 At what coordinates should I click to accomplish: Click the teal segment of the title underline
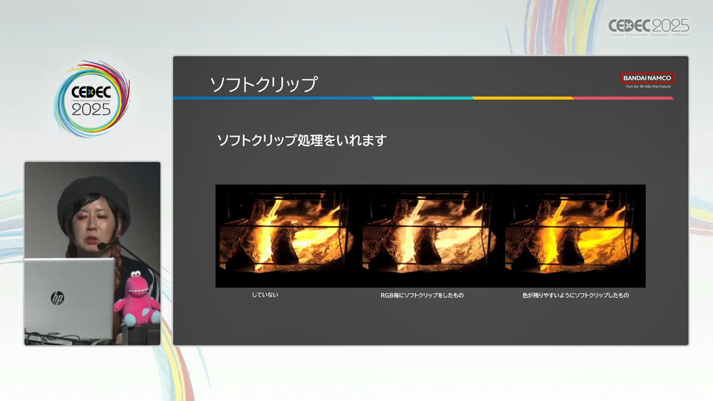pos(422,98)
